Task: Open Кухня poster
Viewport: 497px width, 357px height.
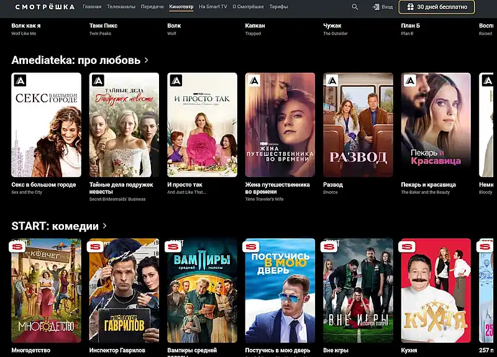Action: pos(436,291)
